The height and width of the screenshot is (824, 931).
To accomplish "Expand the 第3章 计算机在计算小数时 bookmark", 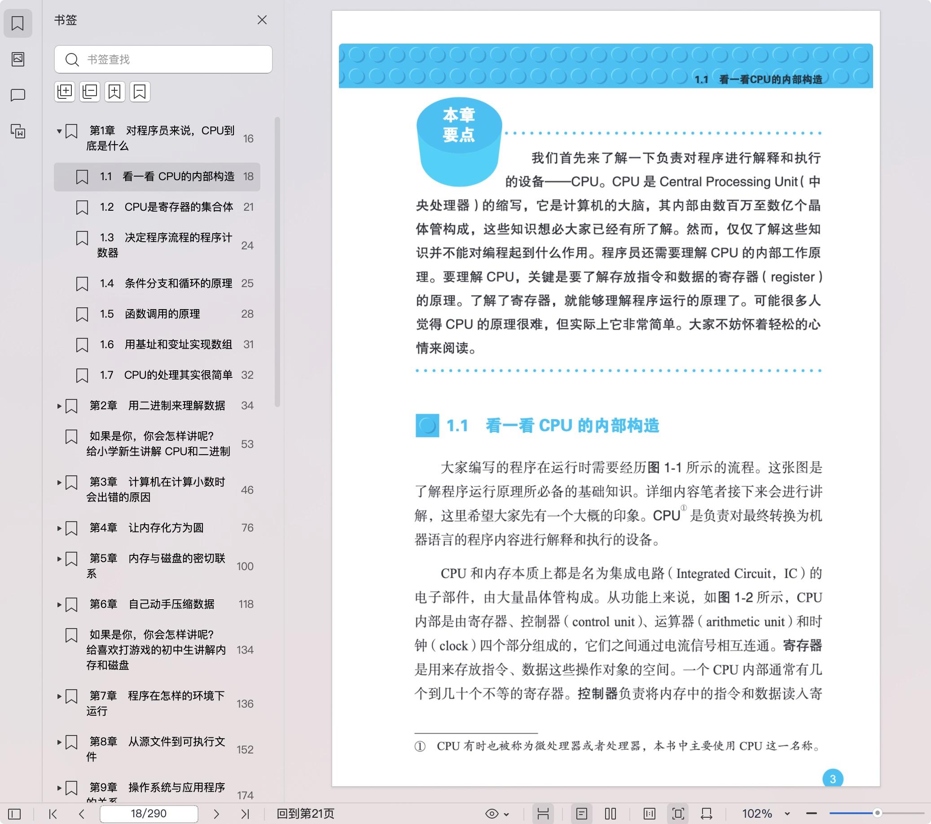I will point(59,483).
